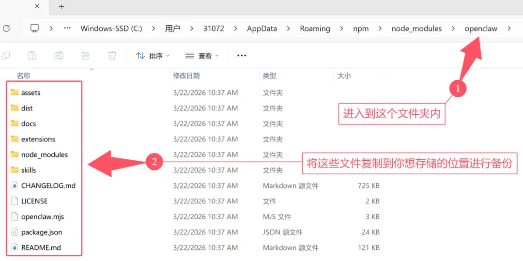
Task: Click the Refresh icon in address bar
Action: (x=6, y=29)
